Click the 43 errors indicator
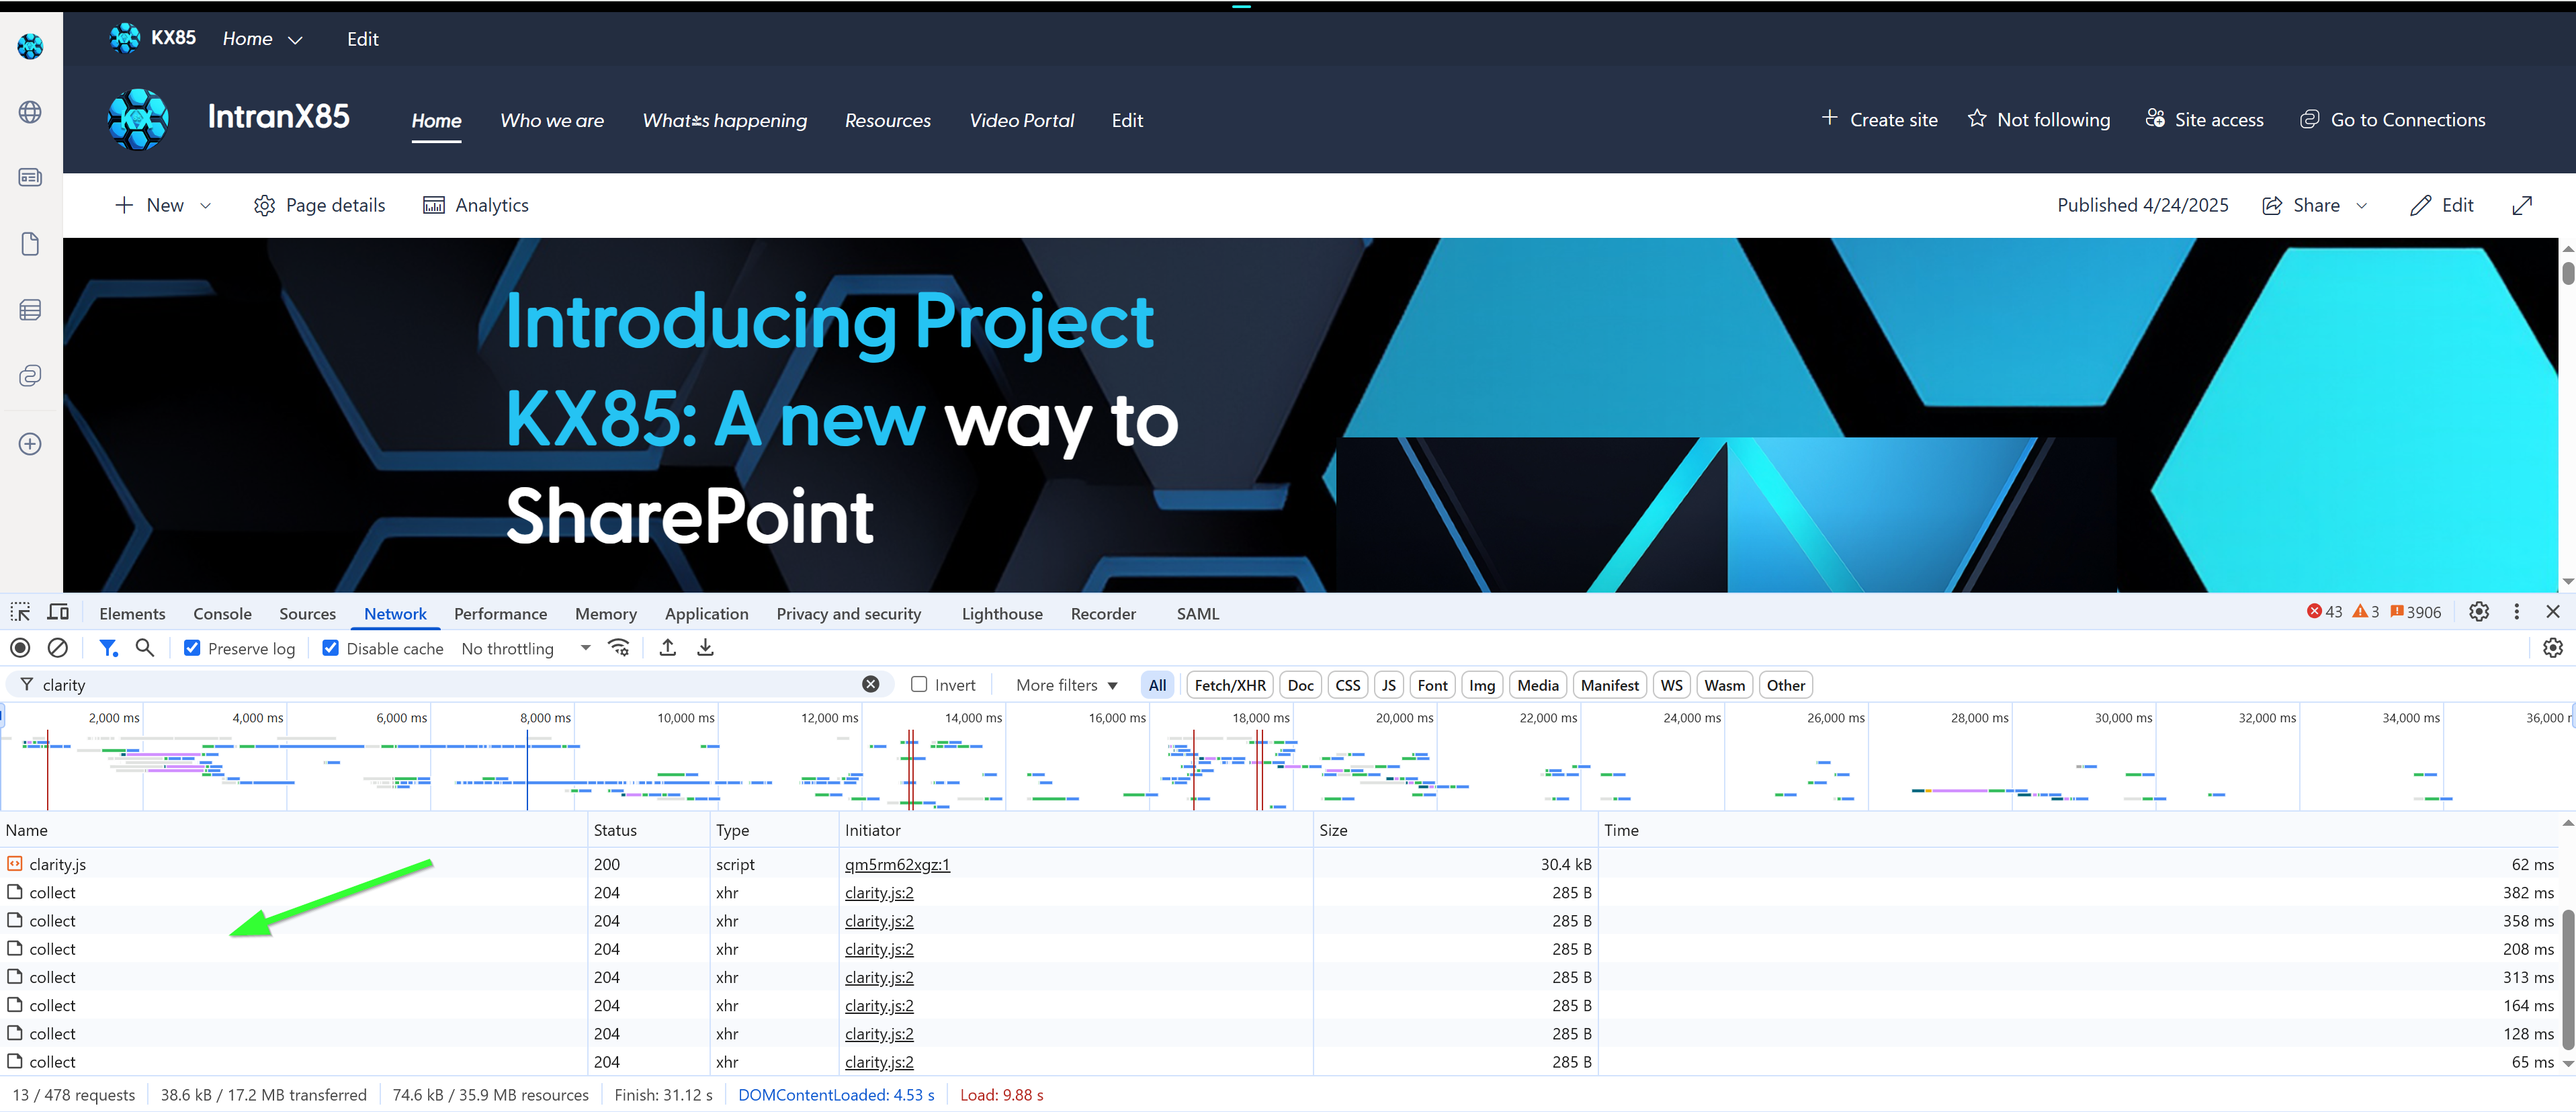2576x1112 pixels. click(x=2324, y=612)
